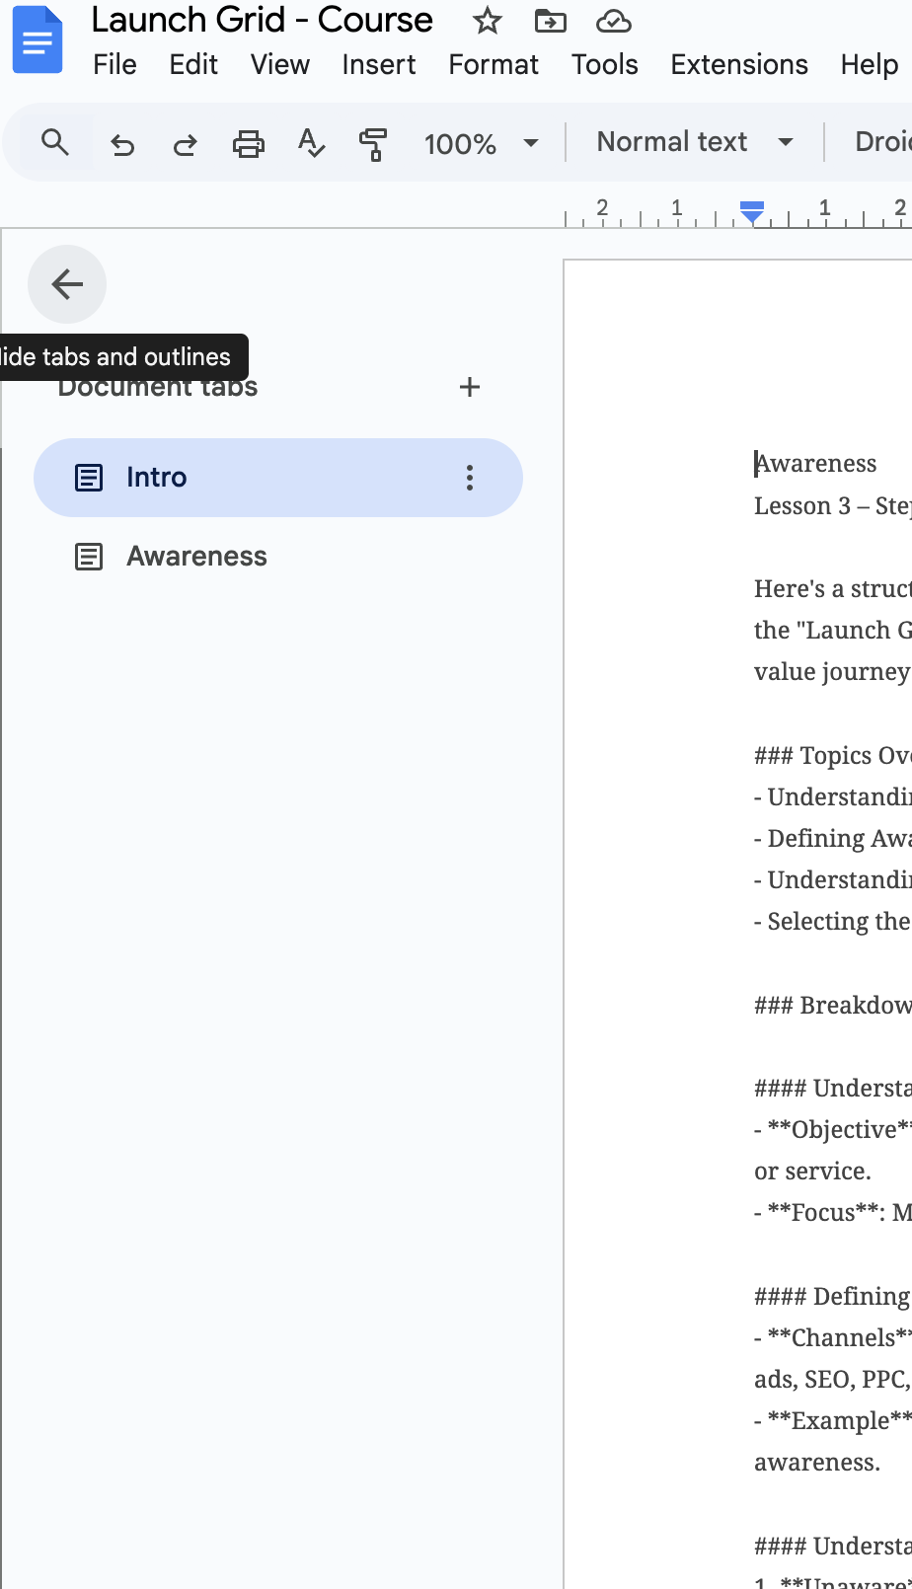Click the '### Breakdown' line in document
This screenshot has width=912, height=1589.
click(x=832, y=1006)
